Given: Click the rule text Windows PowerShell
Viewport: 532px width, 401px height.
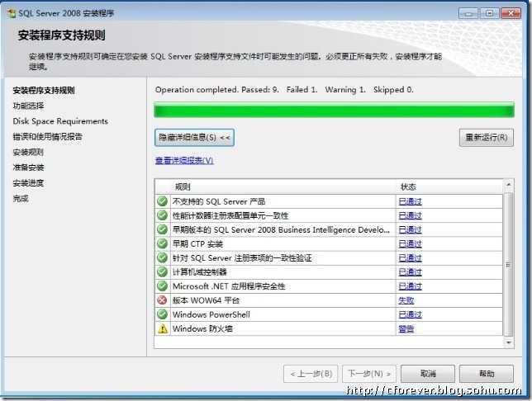Looking at the screenshot, I should (211, 314).
